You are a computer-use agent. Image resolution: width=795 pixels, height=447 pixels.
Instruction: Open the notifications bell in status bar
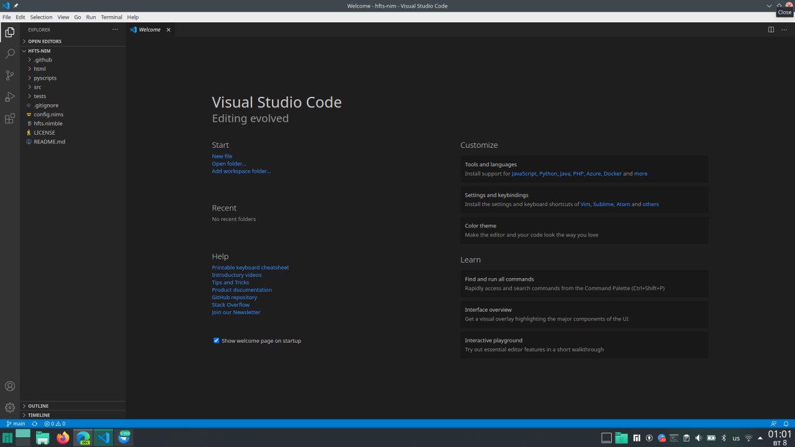tap(786, 423)
